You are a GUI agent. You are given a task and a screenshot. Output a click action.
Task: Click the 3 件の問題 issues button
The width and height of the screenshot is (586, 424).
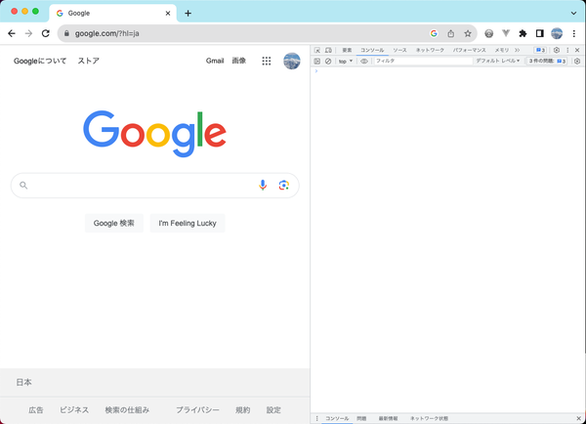click(547, 61)
